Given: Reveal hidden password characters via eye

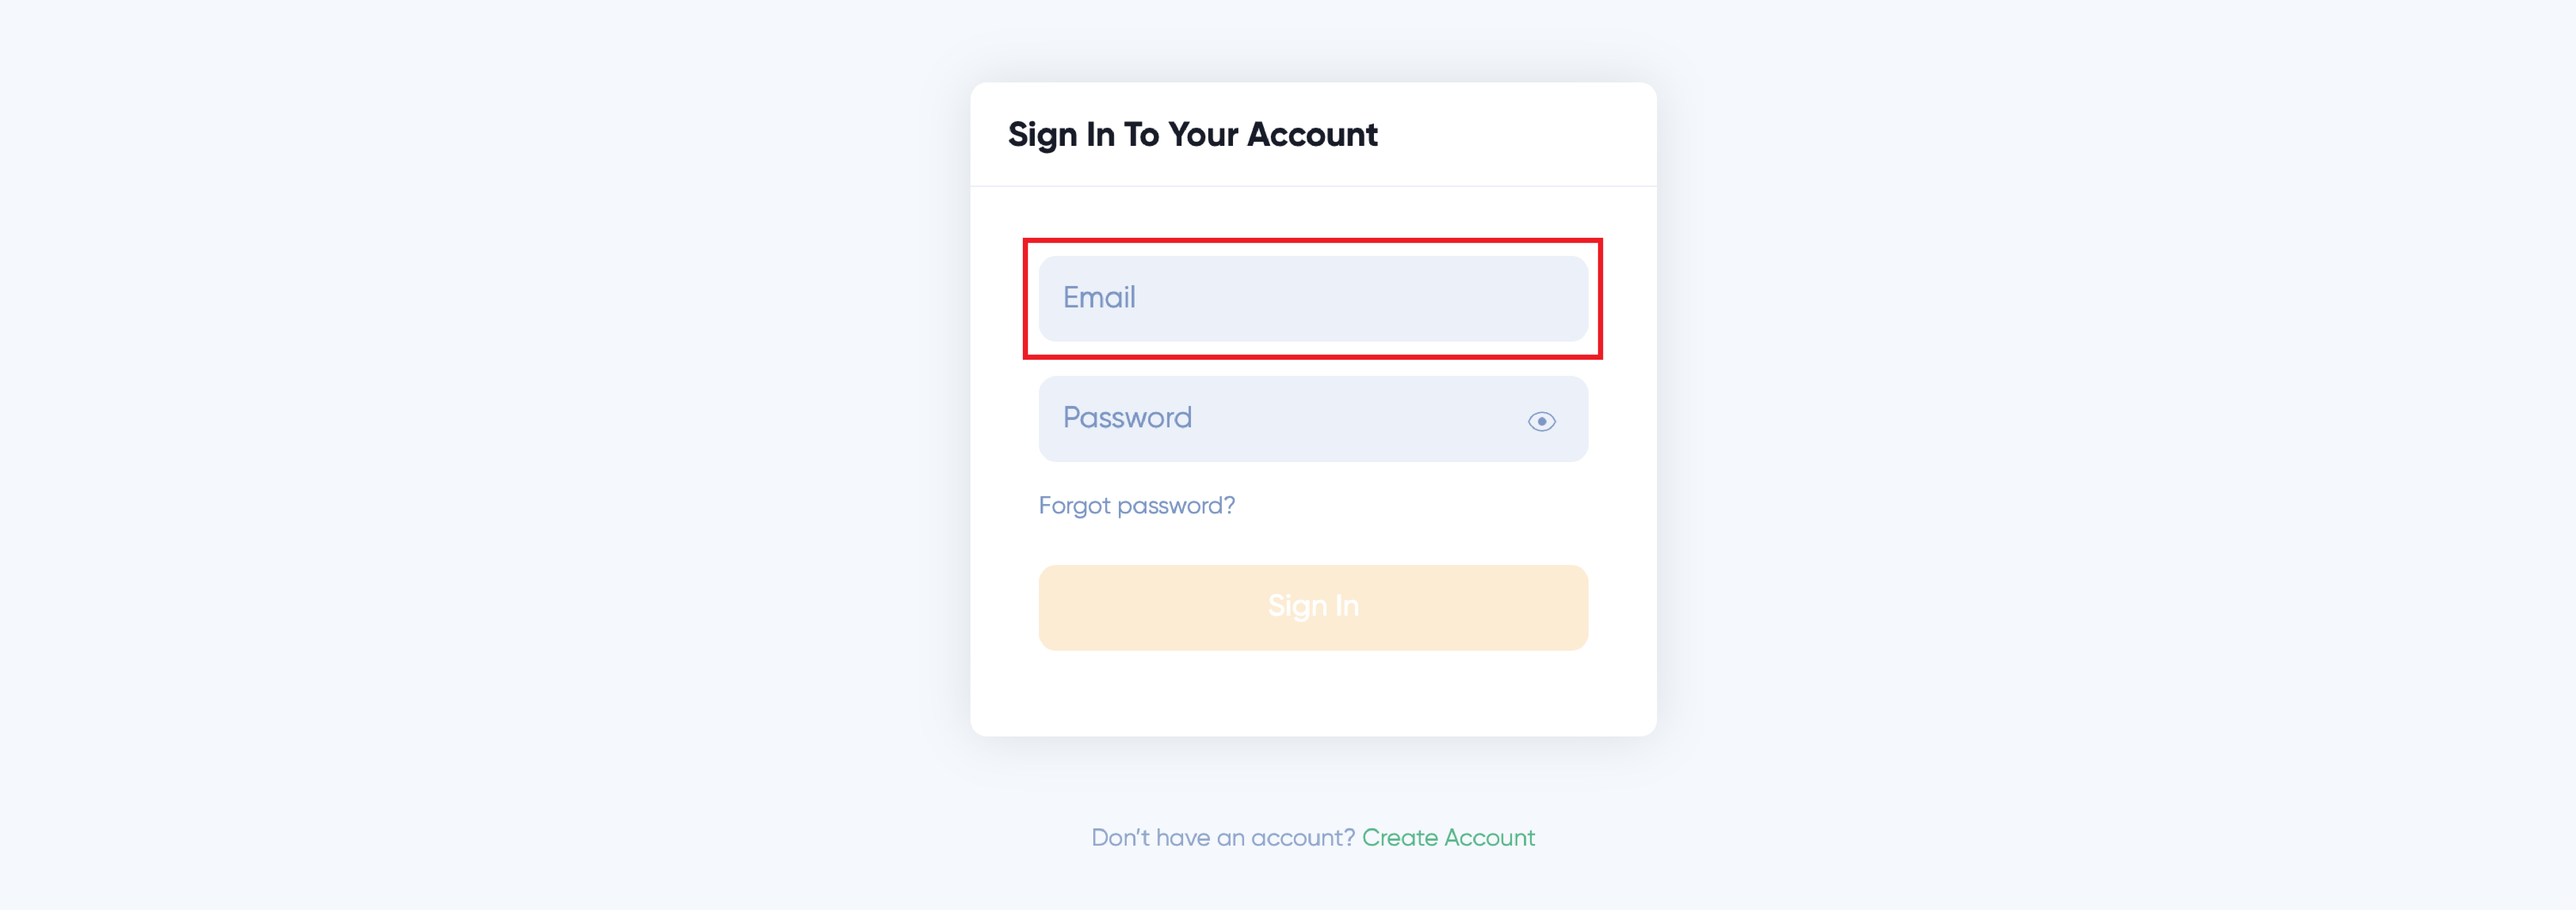Looking at the screenshot, I should (x=1541, y=421).
